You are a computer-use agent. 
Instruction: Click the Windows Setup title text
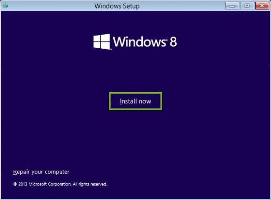coord(117,6)
